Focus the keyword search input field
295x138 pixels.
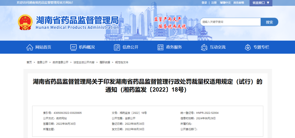(x=230, y=22)
